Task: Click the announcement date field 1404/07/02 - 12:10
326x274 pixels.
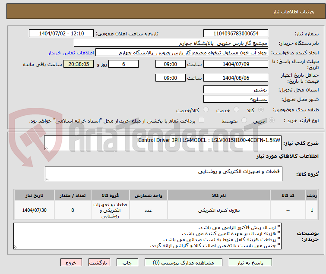Action: (x=61, y=34)
